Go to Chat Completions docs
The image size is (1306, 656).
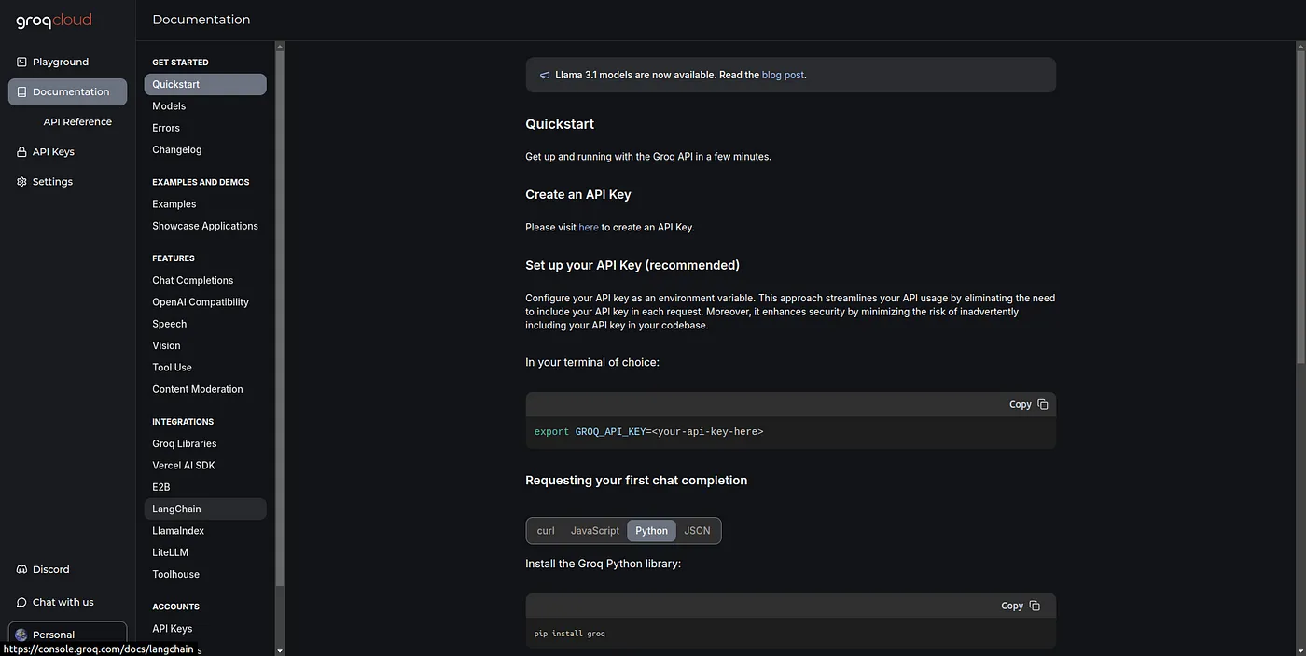192,281
